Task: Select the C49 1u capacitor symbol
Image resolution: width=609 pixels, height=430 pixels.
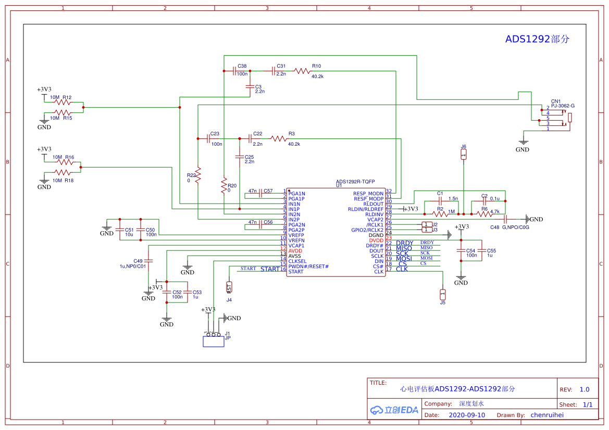Action: tap(148, 261)
